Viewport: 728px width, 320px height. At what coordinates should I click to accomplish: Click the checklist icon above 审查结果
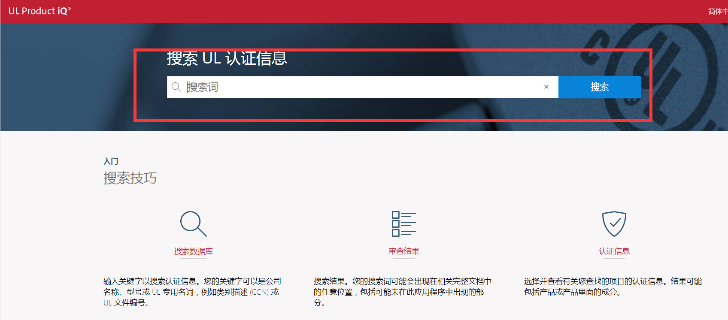(403, 223)
